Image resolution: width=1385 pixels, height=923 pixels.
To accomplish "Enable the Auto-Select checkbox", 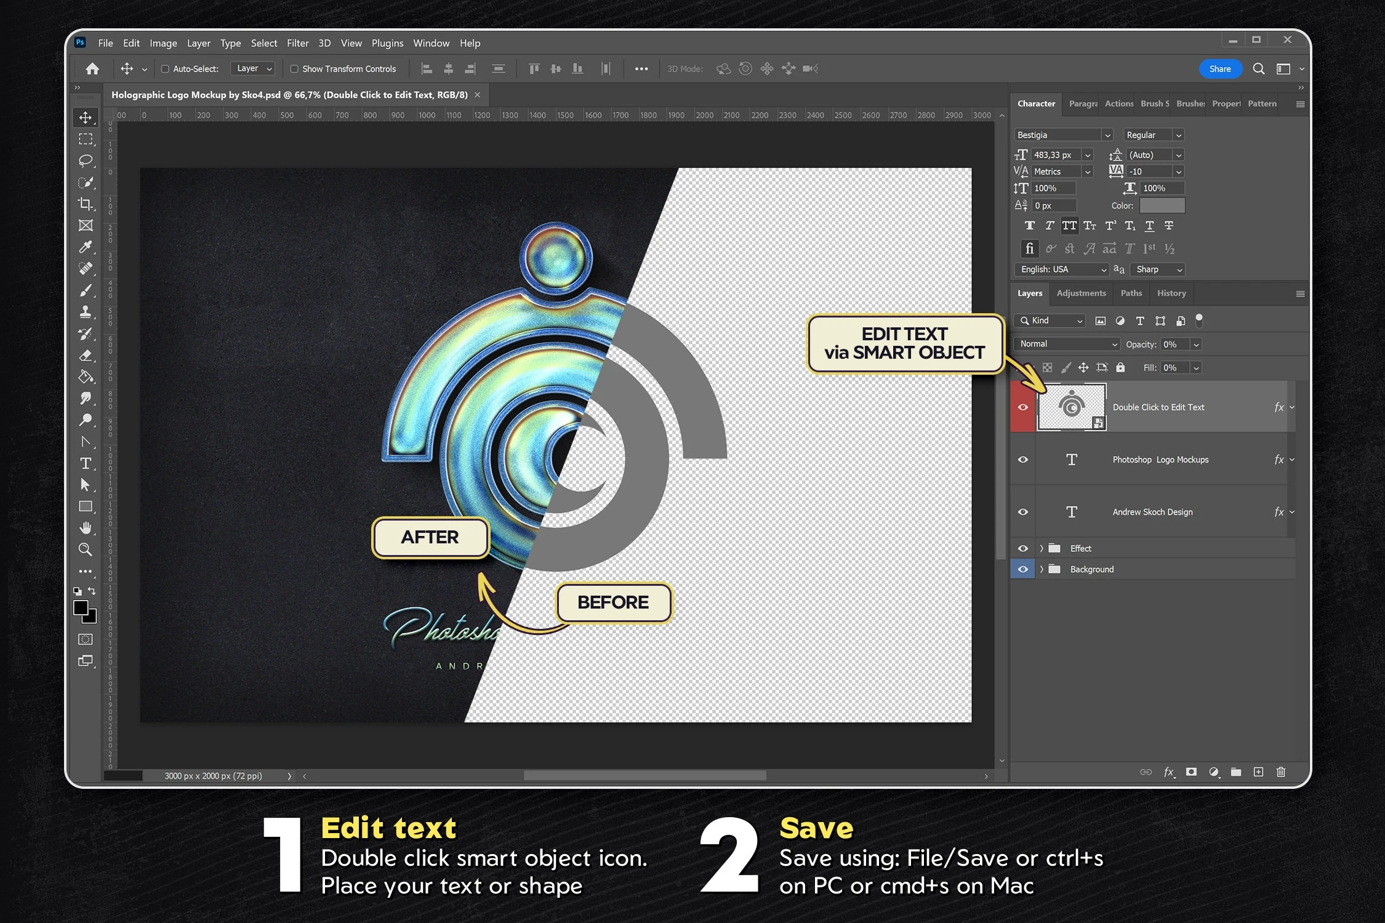I will [165, 69].
